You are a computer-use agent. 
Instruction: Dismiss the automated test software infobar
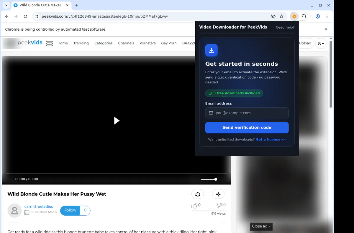point(326,29)
